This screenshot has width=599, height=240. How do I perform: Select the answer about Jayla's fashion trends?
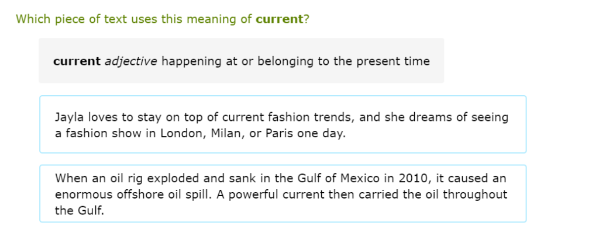pyautogui.click(x=283, y=124)
